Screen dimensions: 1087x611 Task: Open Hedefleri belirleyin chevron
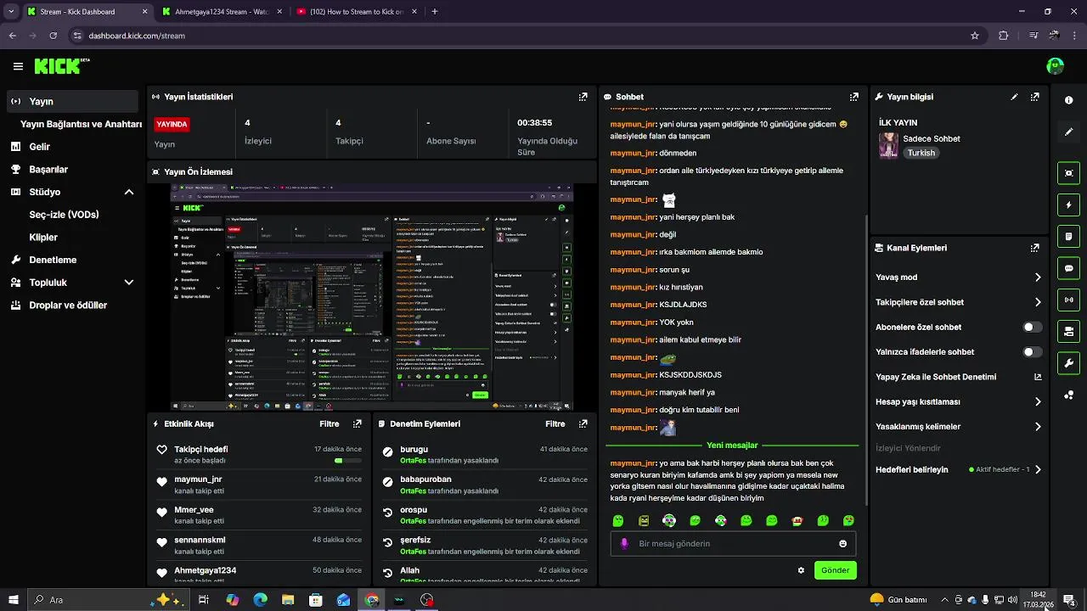pyautogui.click(x=1038, y=469)
